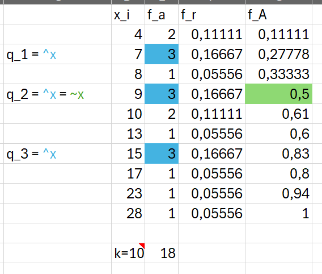The image size is (322, 274).
Task: Select the blue cell beside x_i value 9
Action: (x=162, y=94)
